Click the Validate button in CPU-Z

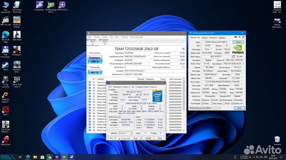pos(148,138)
